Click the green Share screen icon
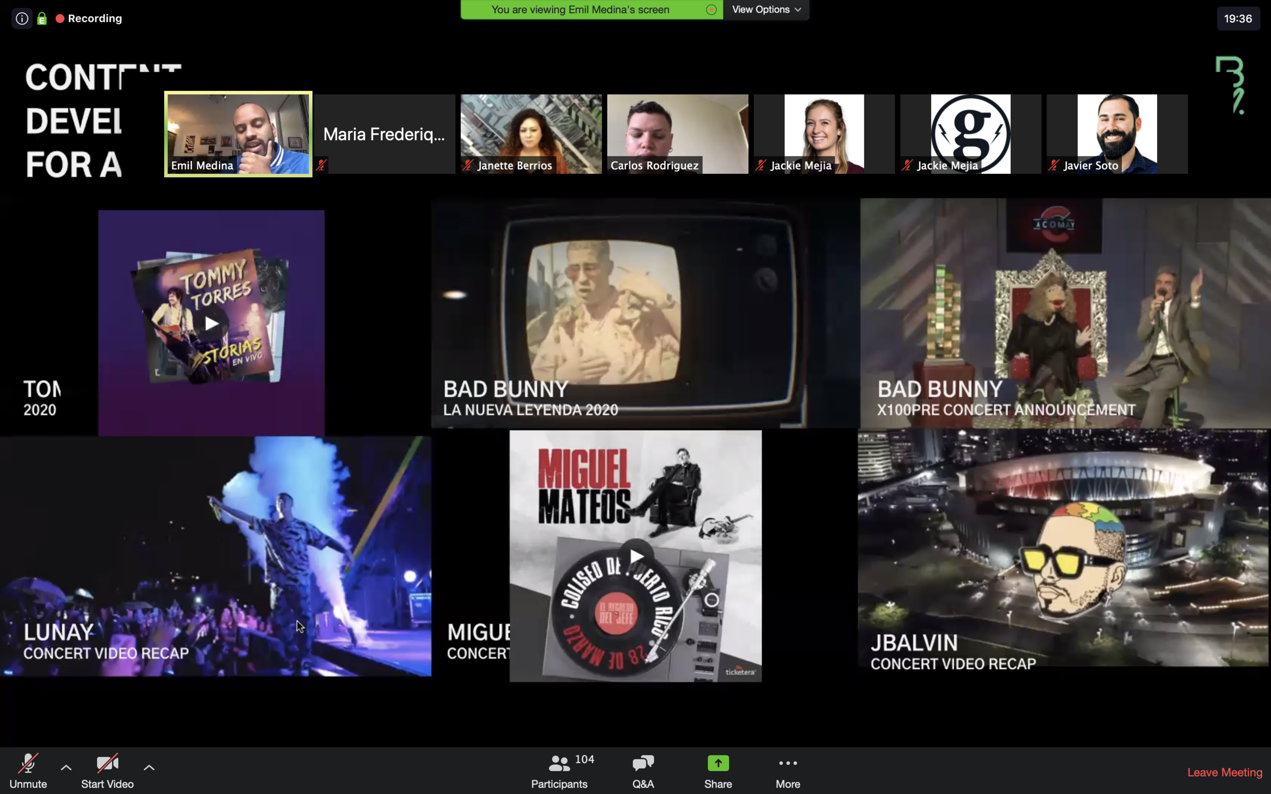Screen dimensions: 1271x794 click(x=718, y=763)
